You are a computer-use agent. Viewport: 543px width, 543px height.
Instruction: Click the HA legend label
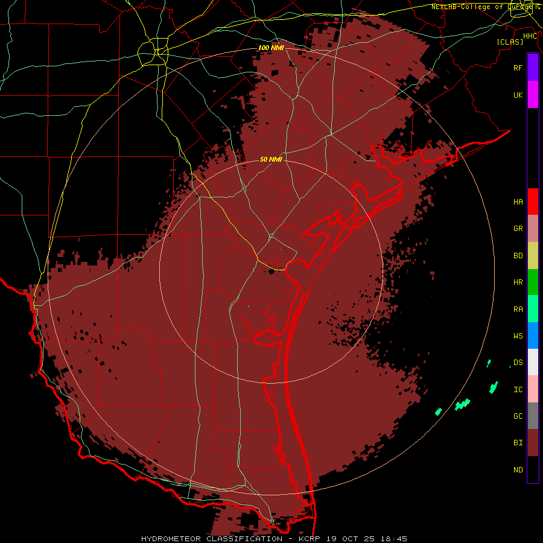pyautogui.click(x=518, y=202)
